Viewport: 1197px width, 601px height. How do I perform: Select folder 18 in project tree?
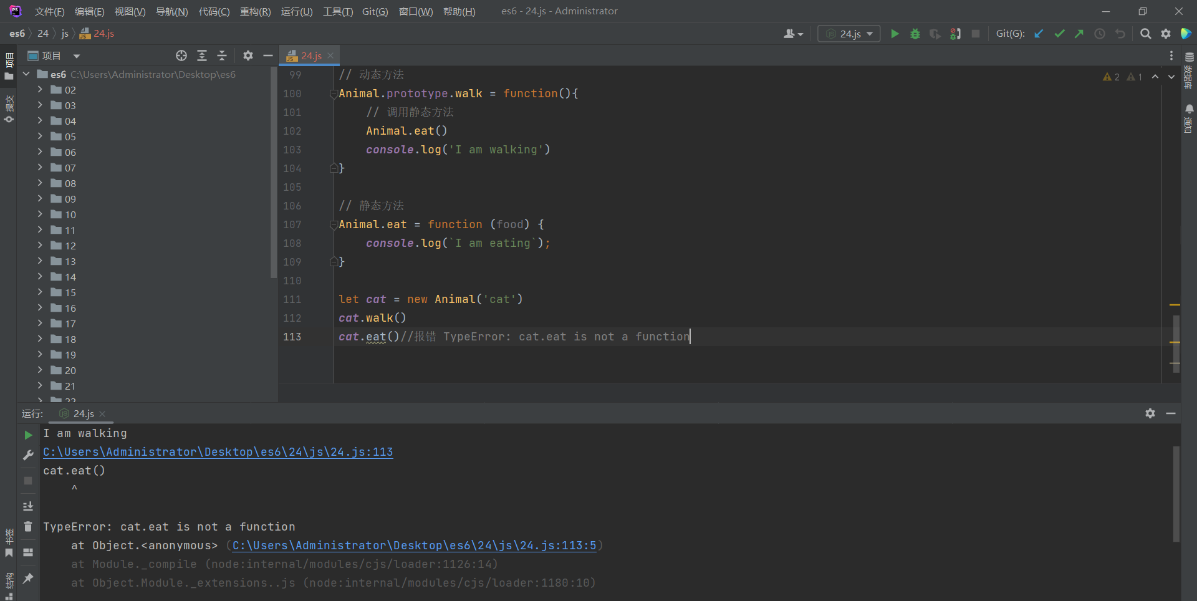[70, 339]
